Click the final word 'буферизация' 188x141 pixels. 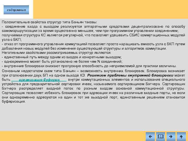(14, 102)
